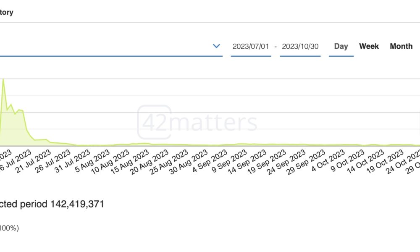
Task: Click the 24 Sep 2023 axis label
Action: [286, 162]
